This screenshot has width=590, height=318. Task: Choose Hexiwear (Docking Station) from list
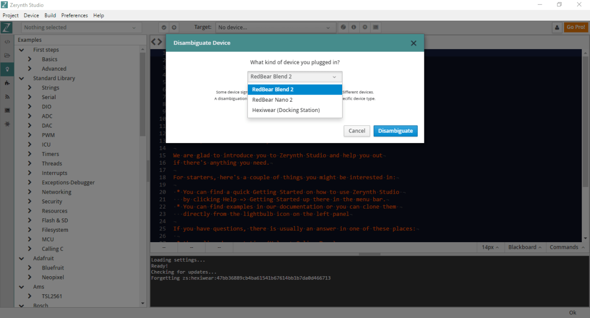[x=294, y=110]
